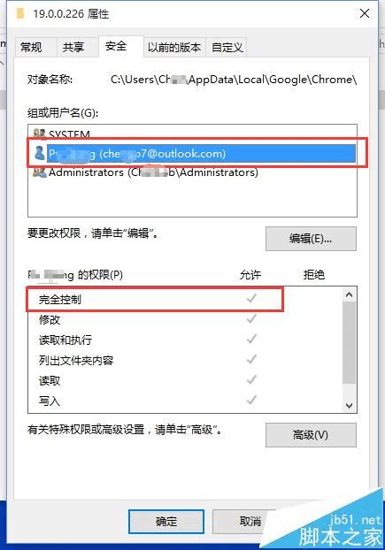This screenshot has height=550, width=385.
Task: Click permissions list scroll down arrow
Action: click(349, 406)
